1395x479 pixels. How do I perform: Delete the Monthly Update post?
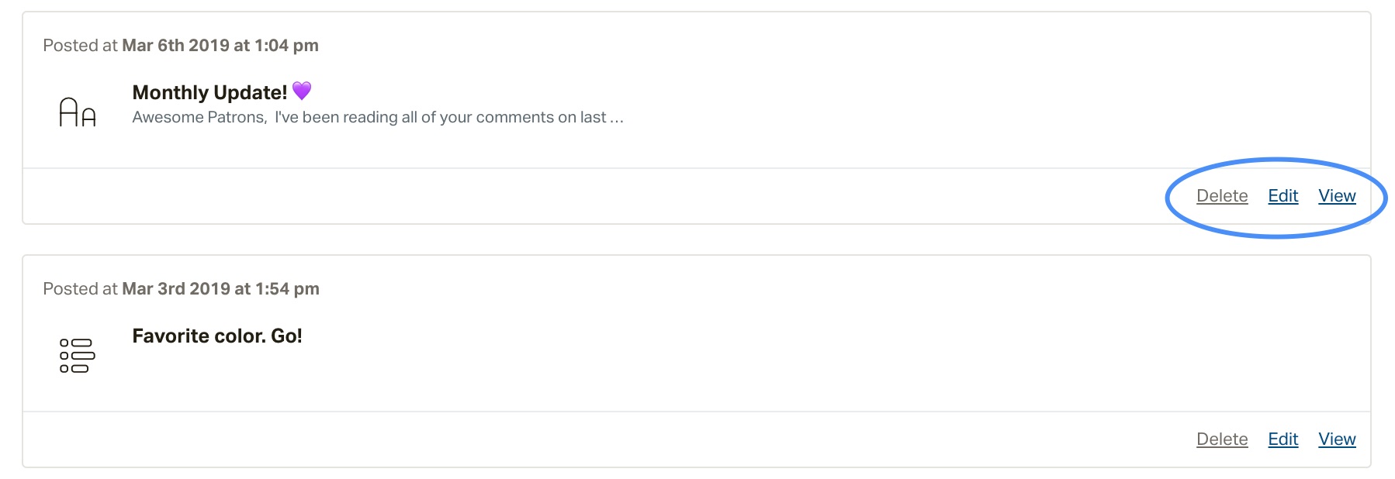click(1222, 196)
